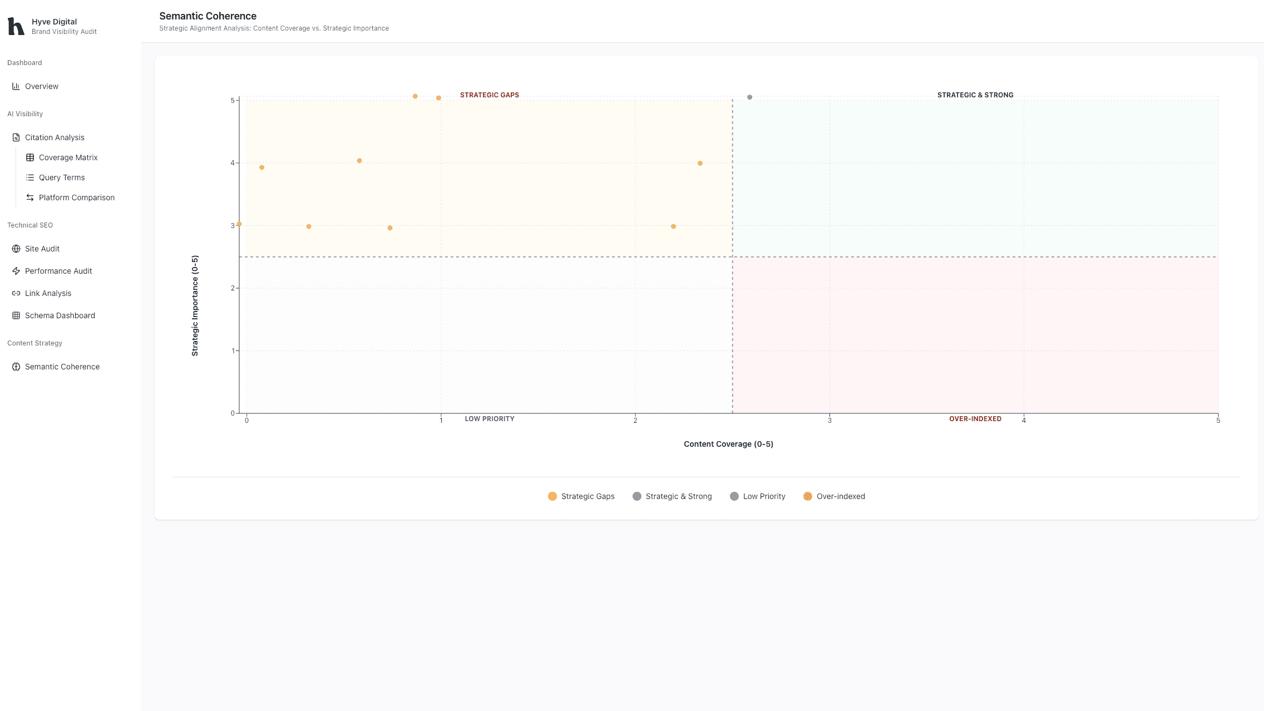Click the Citation Analysis document icon

[x=16, y=137]
